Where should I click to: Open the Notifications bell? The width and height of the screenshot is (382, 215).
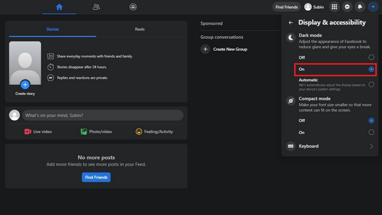coord(360,7)
